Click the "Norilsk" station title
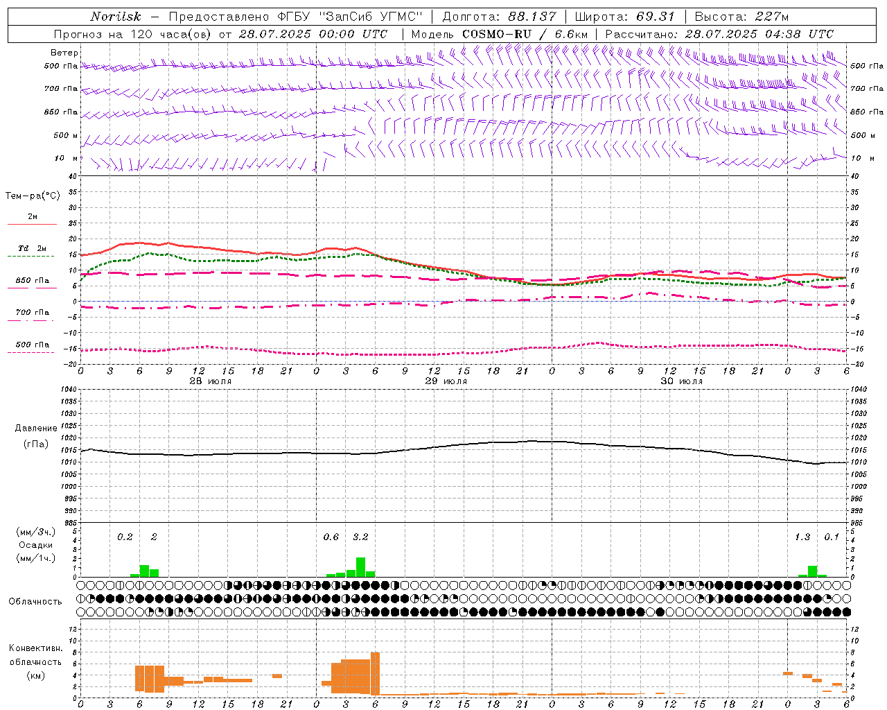 pyautogui.click(x=115, y=17)
